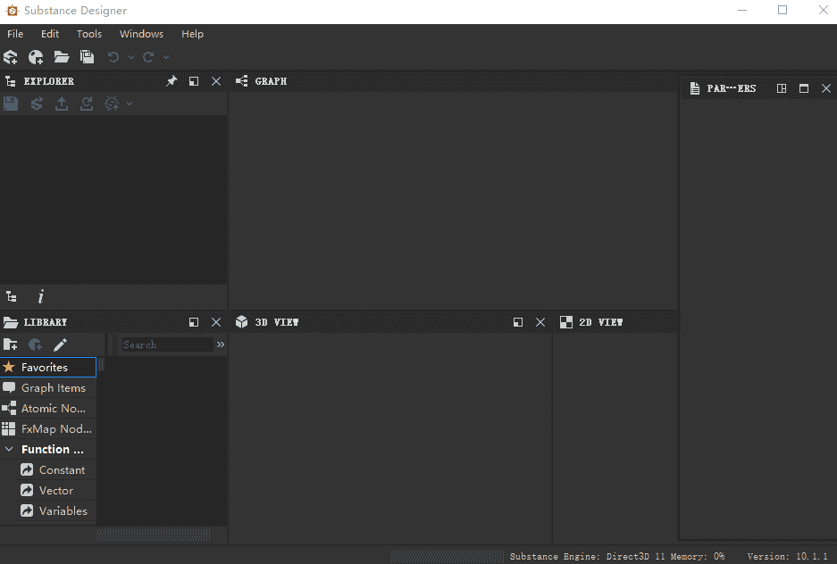Select Graph Items library category

point(53,388)
